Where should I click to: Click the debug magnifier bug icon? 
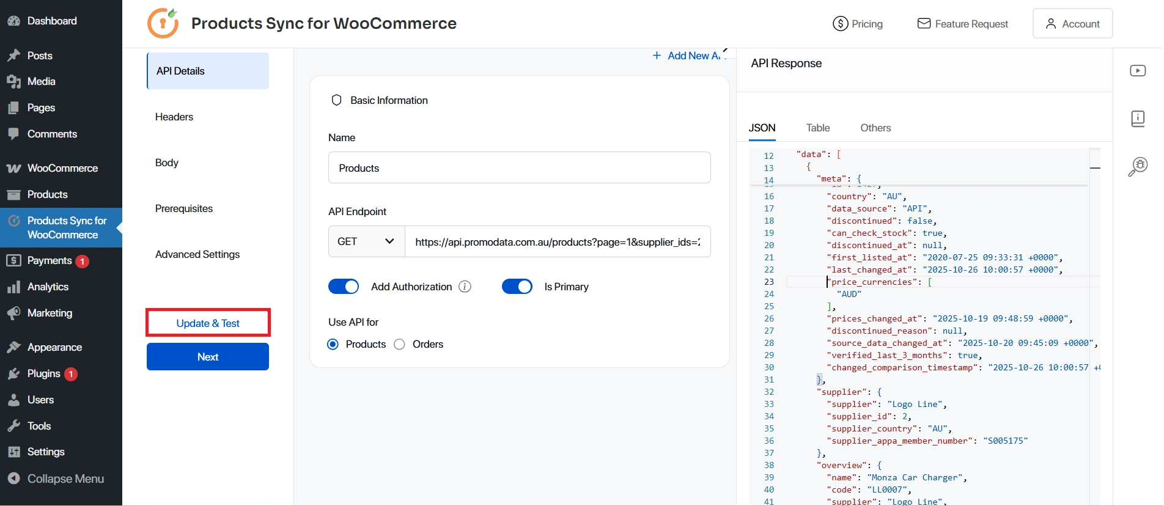1138,166
